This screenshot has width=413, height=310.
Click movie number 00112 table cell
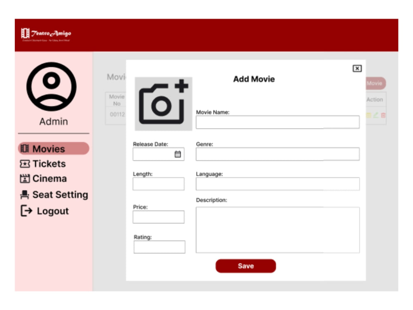pyautogui.click(x=117, y=114)
